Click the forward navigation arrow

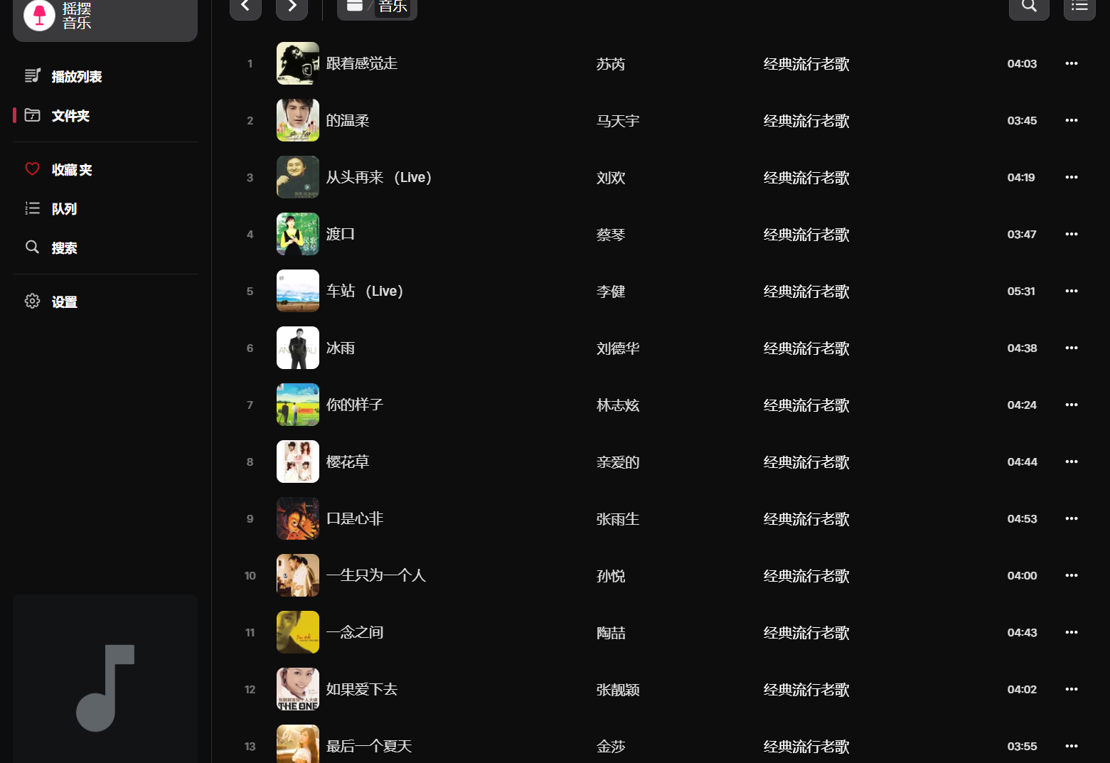[292, 7]
